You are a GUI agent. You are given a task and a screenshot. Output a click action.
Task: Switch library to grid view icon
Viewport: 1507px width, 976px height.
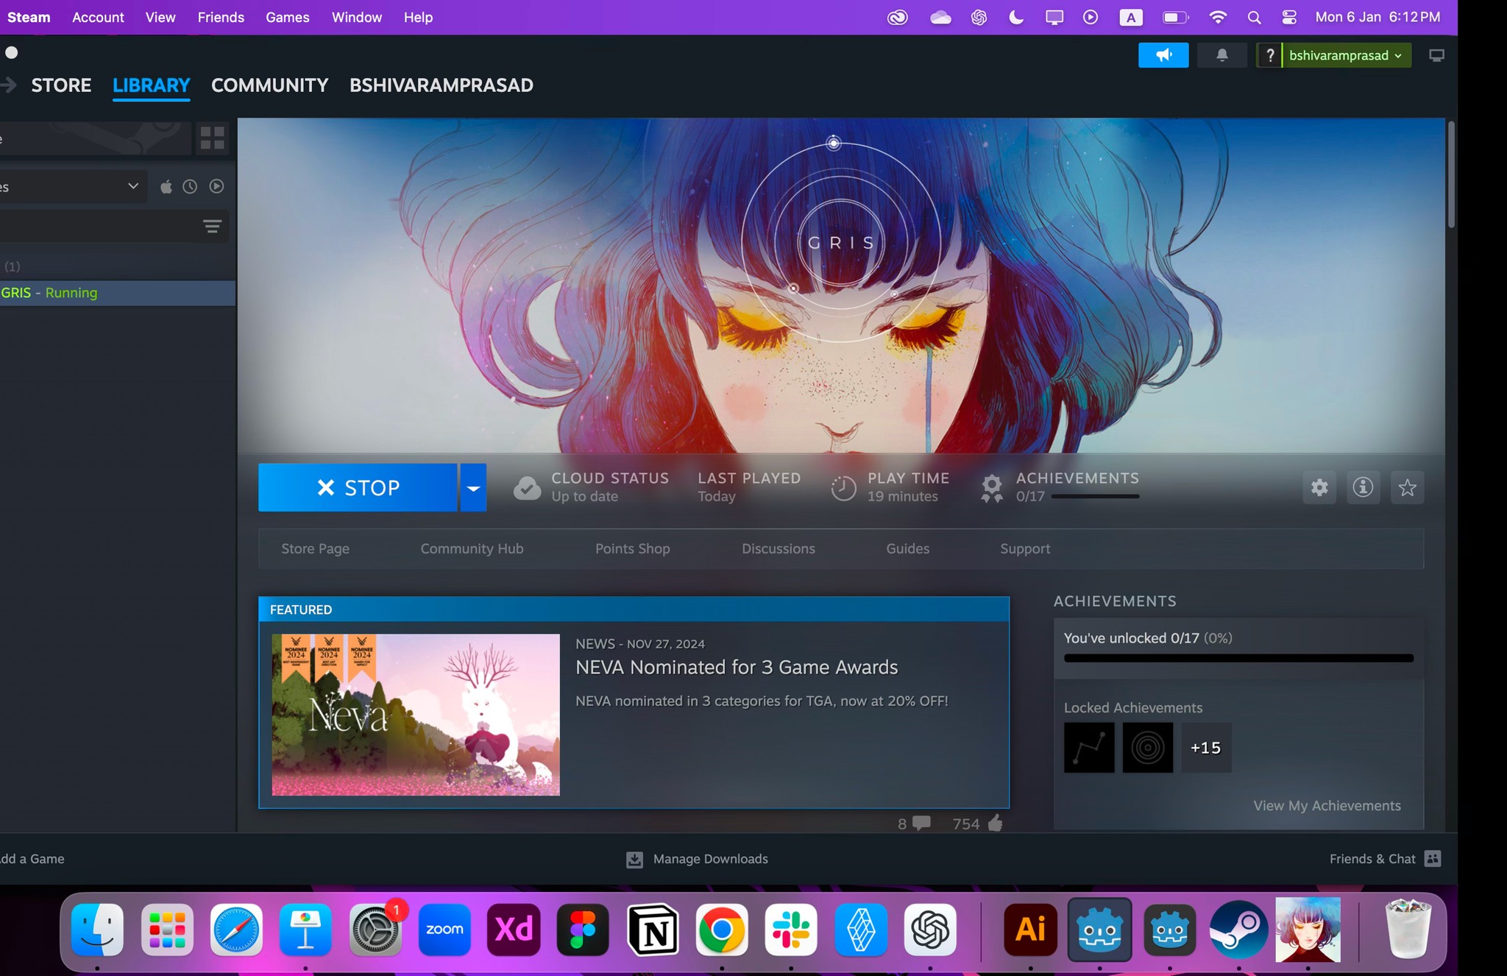click(x=212, y=138)
